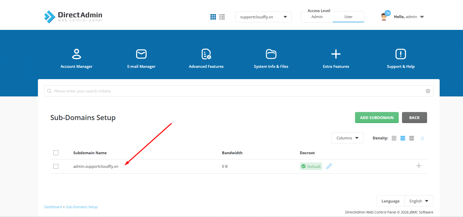Go to Dashboard breadcrumb link

[53, 207]
